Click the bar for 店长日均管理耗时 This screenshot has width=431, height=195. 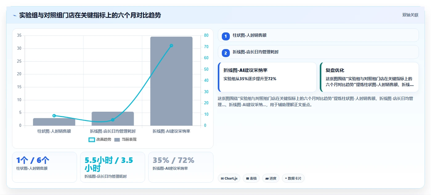pos(113,119)
